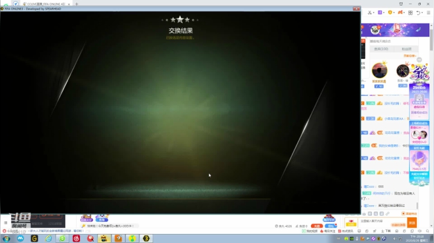Click the 下载 download button in bottom bar
The image size is (434, 243).
[x=386, y=231]
